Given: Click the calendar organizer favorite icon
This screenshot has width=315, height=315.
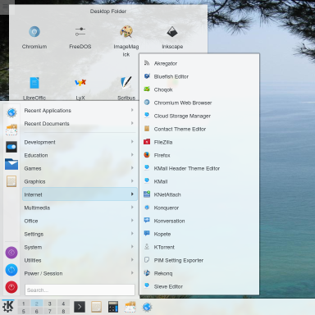Looking at the screenshot, I should 11,130.
